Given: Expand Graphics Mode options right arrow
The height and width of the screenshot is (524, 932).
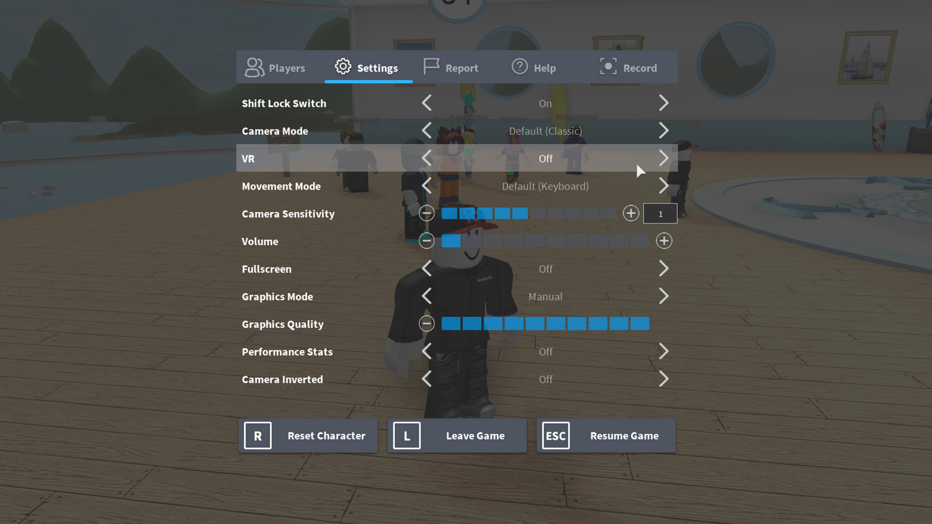Looking at the screenshot, I should [x=663, y=296].
